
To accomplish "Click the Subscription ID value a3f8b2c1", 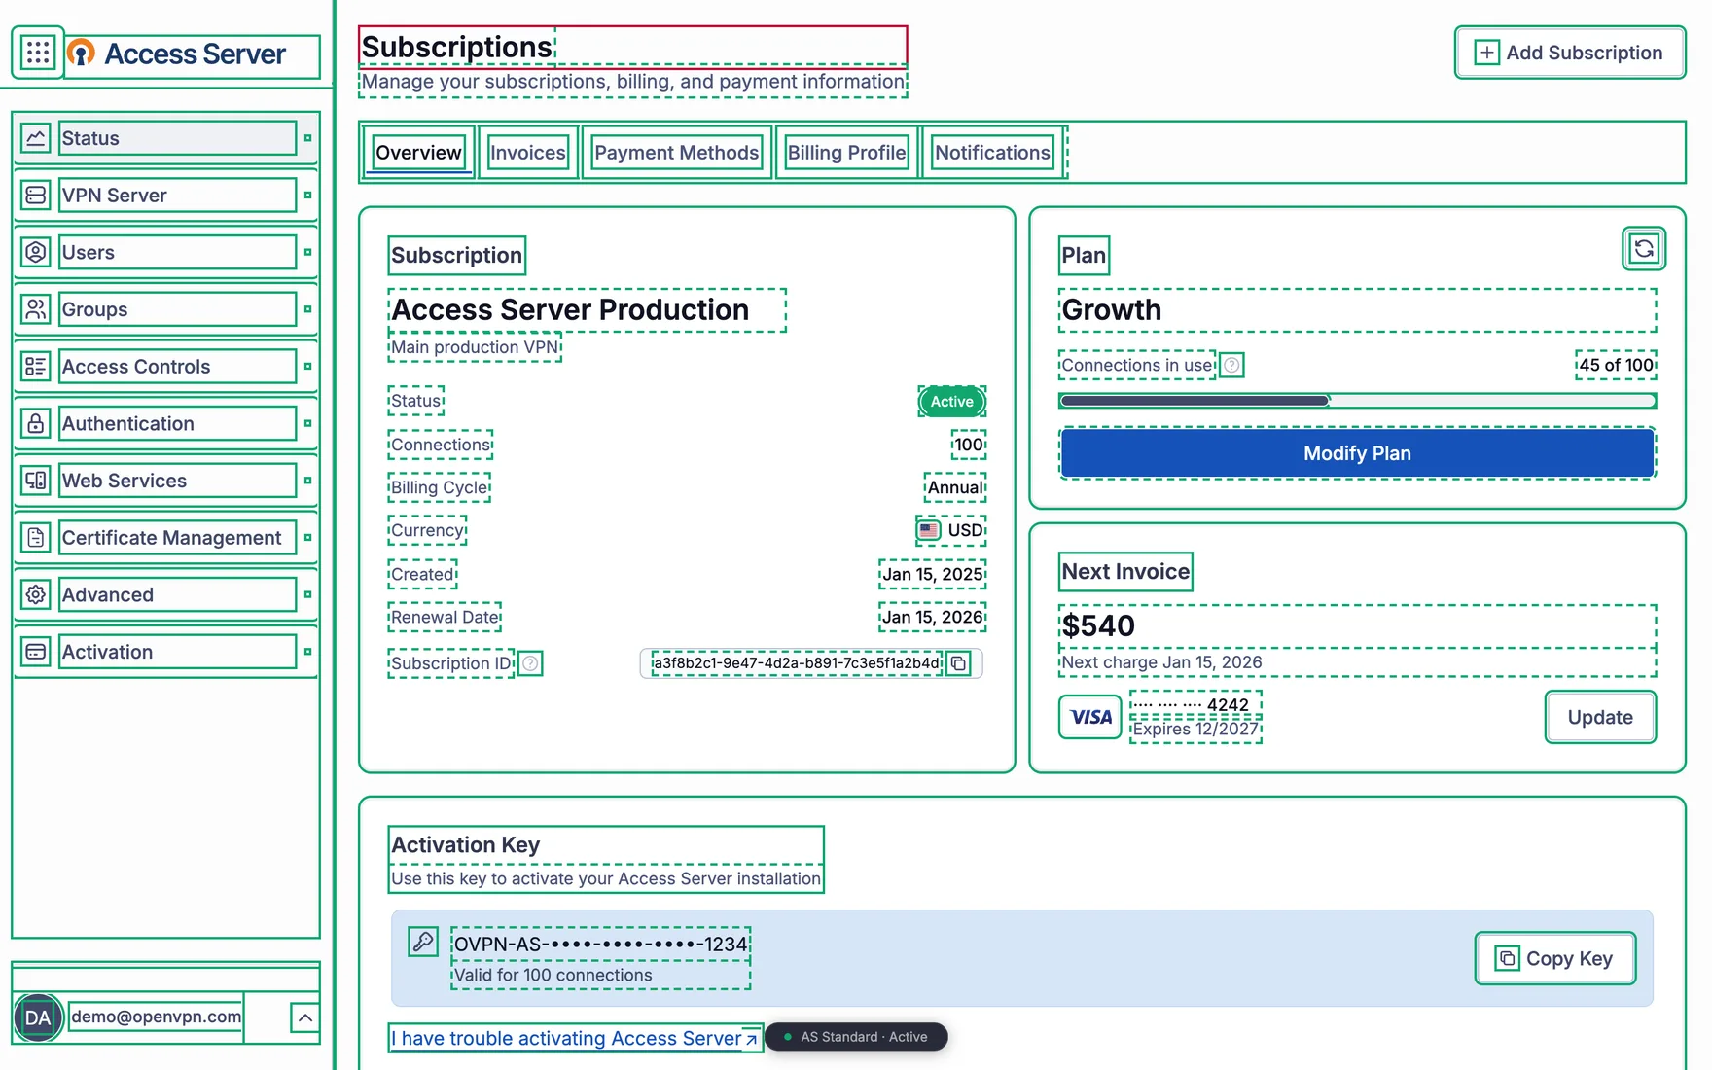I will tap(797, 663).
